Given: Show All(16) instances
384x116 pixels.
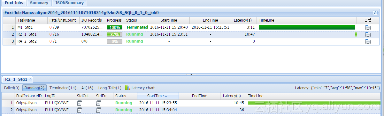Looking at the screenshot, I should click(x=87, y=88).
